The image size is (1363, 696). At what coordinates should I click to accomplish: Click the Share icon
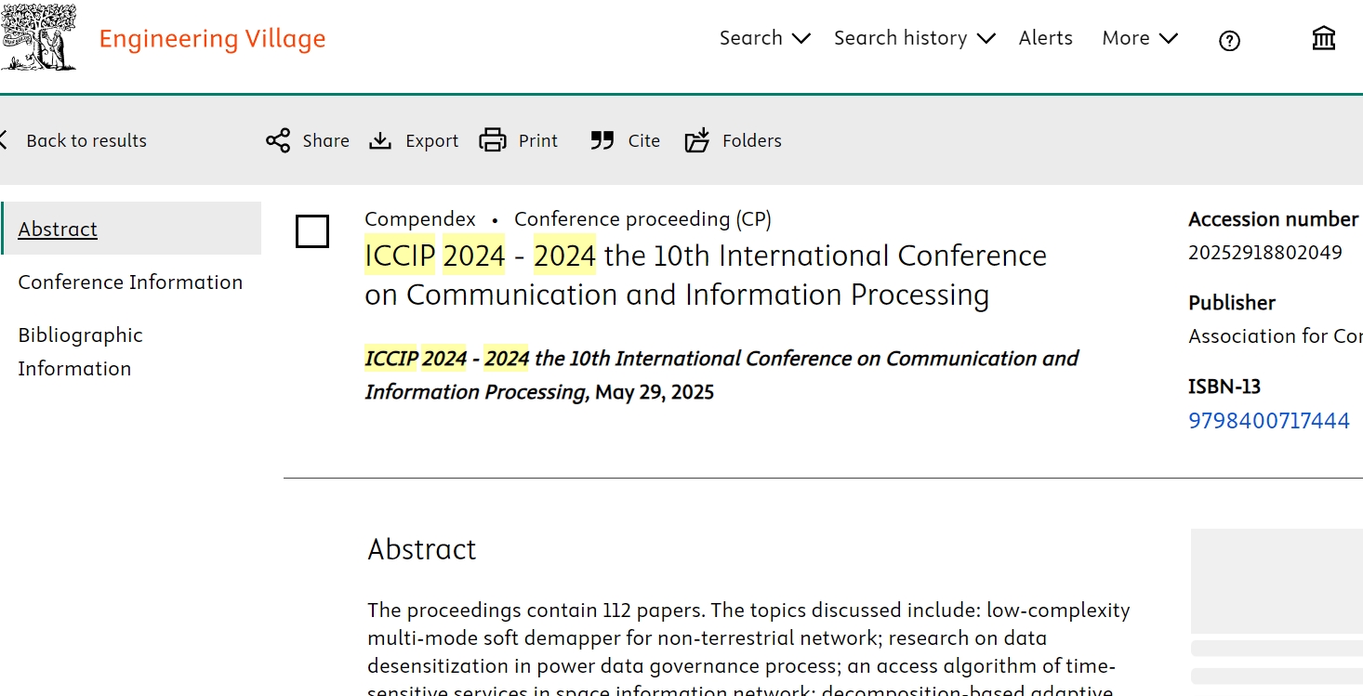point(278,141)
